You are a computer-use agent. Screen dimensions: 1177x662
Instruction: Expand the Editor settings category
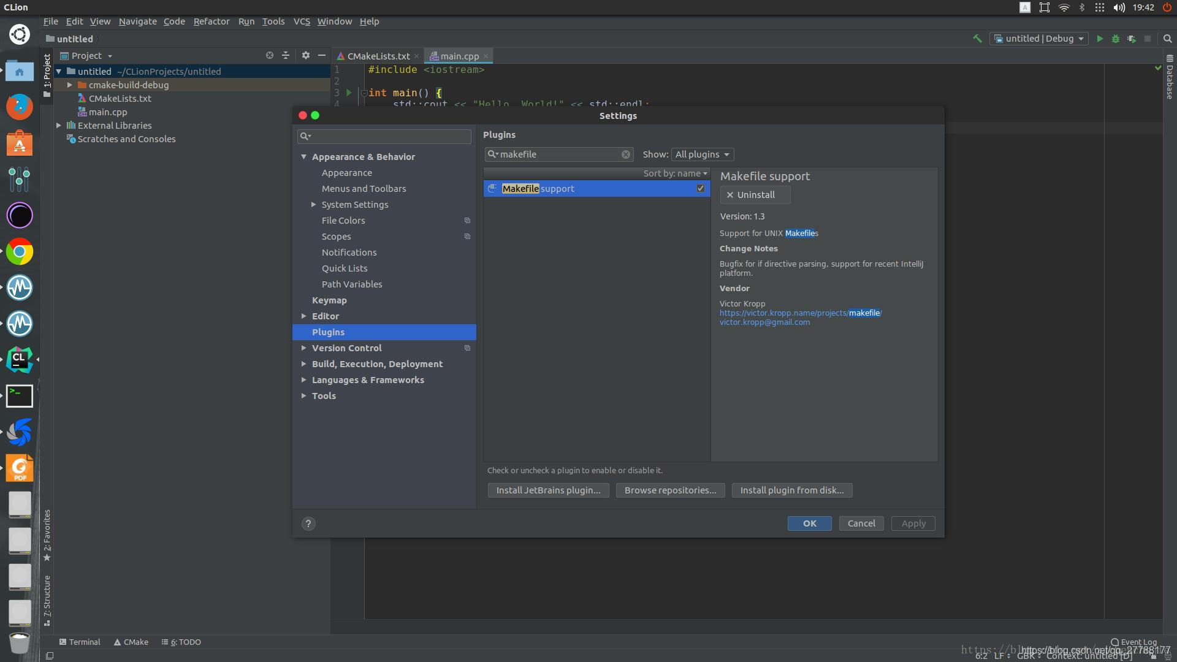coord(304,316)
